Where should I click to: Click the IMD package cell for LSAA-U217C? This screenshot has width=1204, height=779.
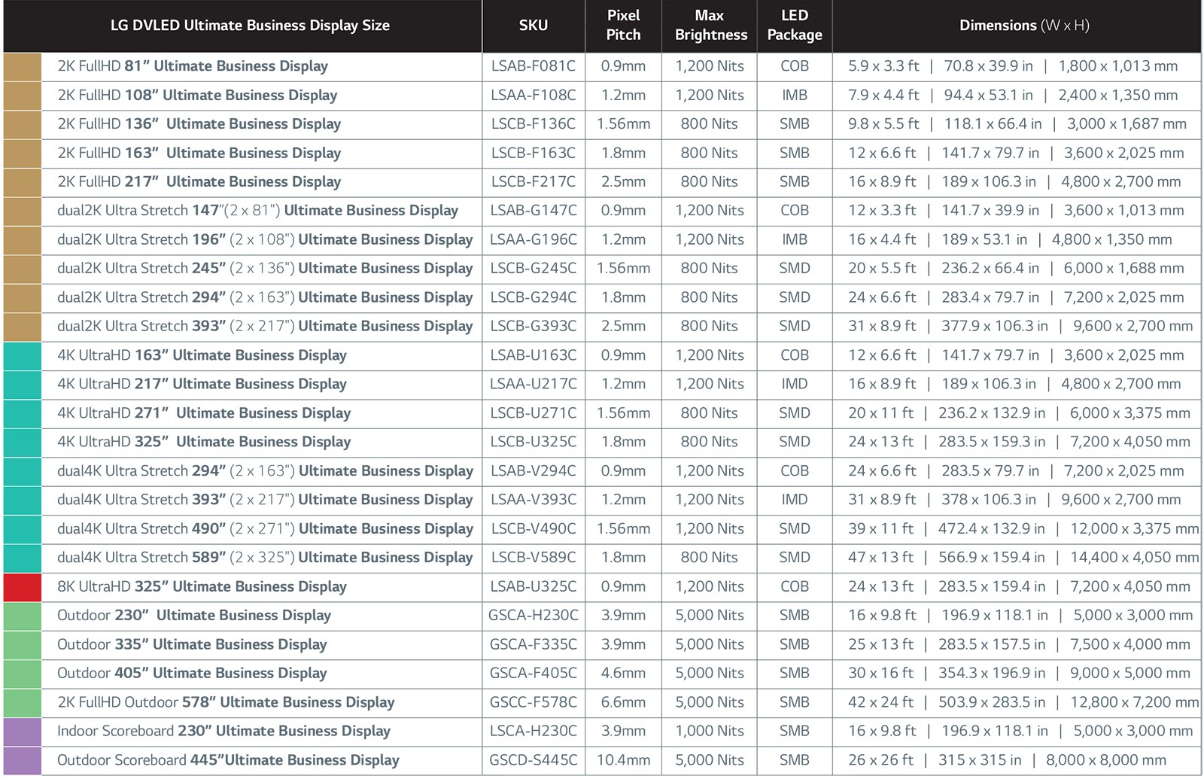pos(795,385)
